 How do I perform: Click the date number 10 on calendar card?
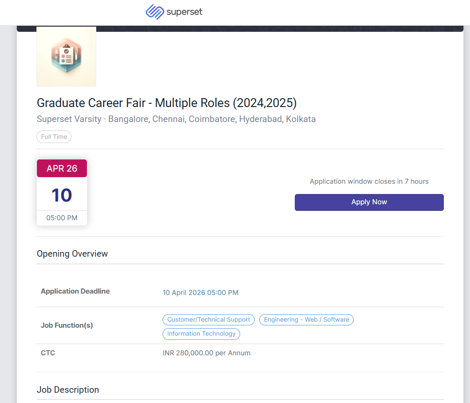click(x=62, y=195)
